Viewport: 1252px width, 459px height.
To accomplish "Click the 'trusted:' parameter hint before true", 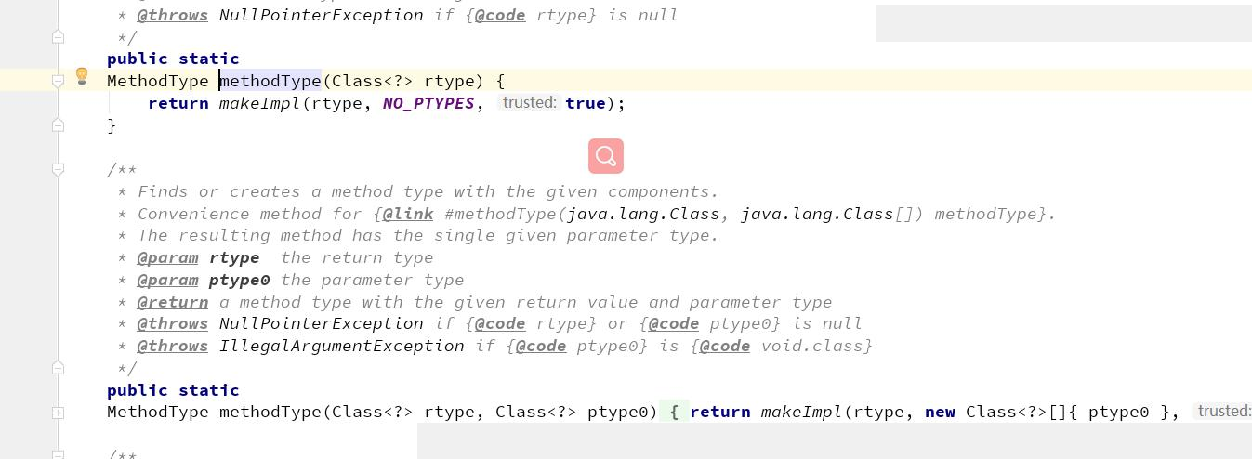I will coord(529,103).
